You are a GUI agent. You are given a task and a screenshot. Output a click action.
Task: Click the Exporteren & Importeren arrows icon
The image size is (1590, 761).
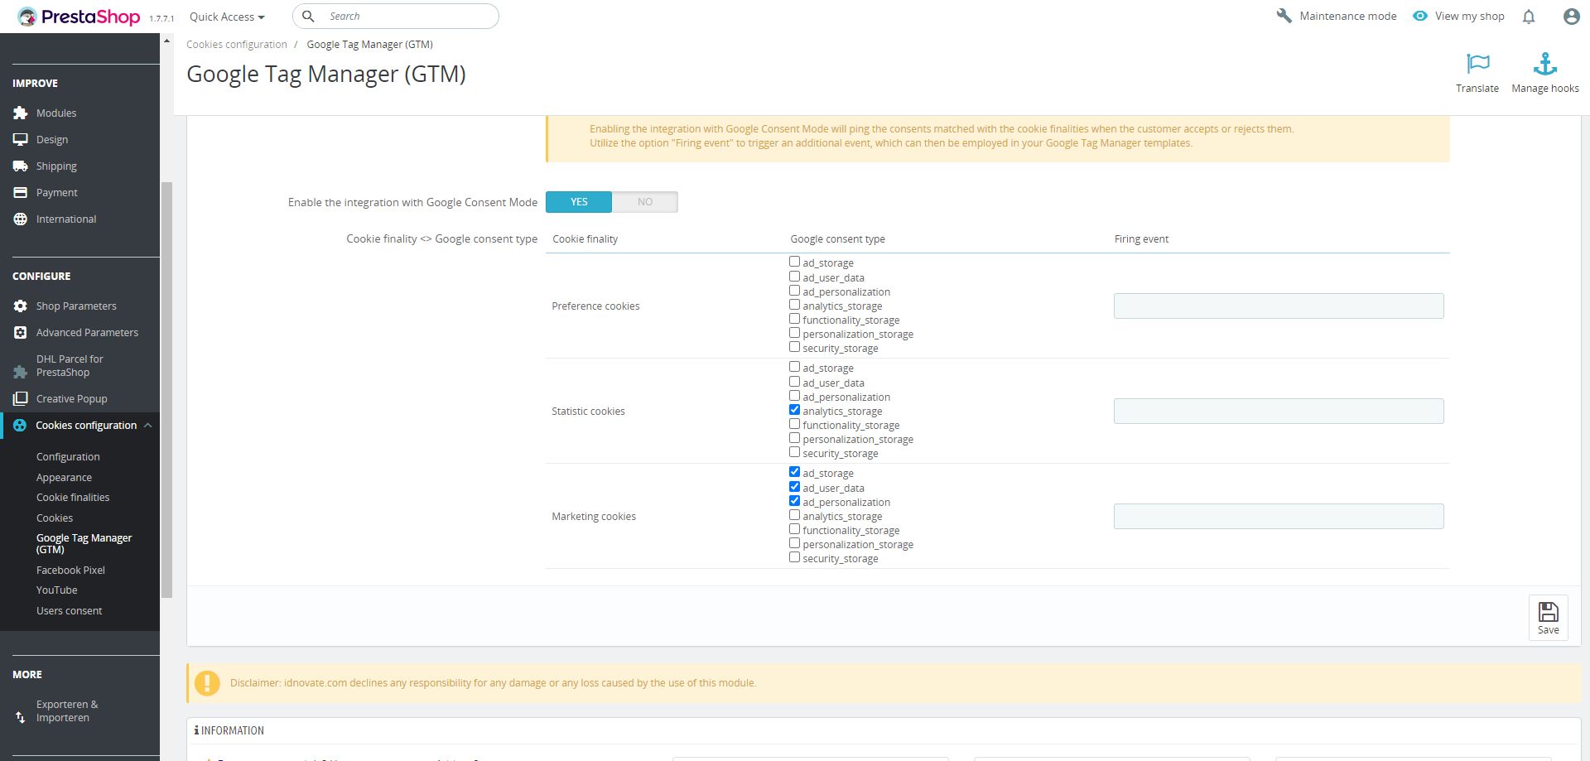(21, 717)
